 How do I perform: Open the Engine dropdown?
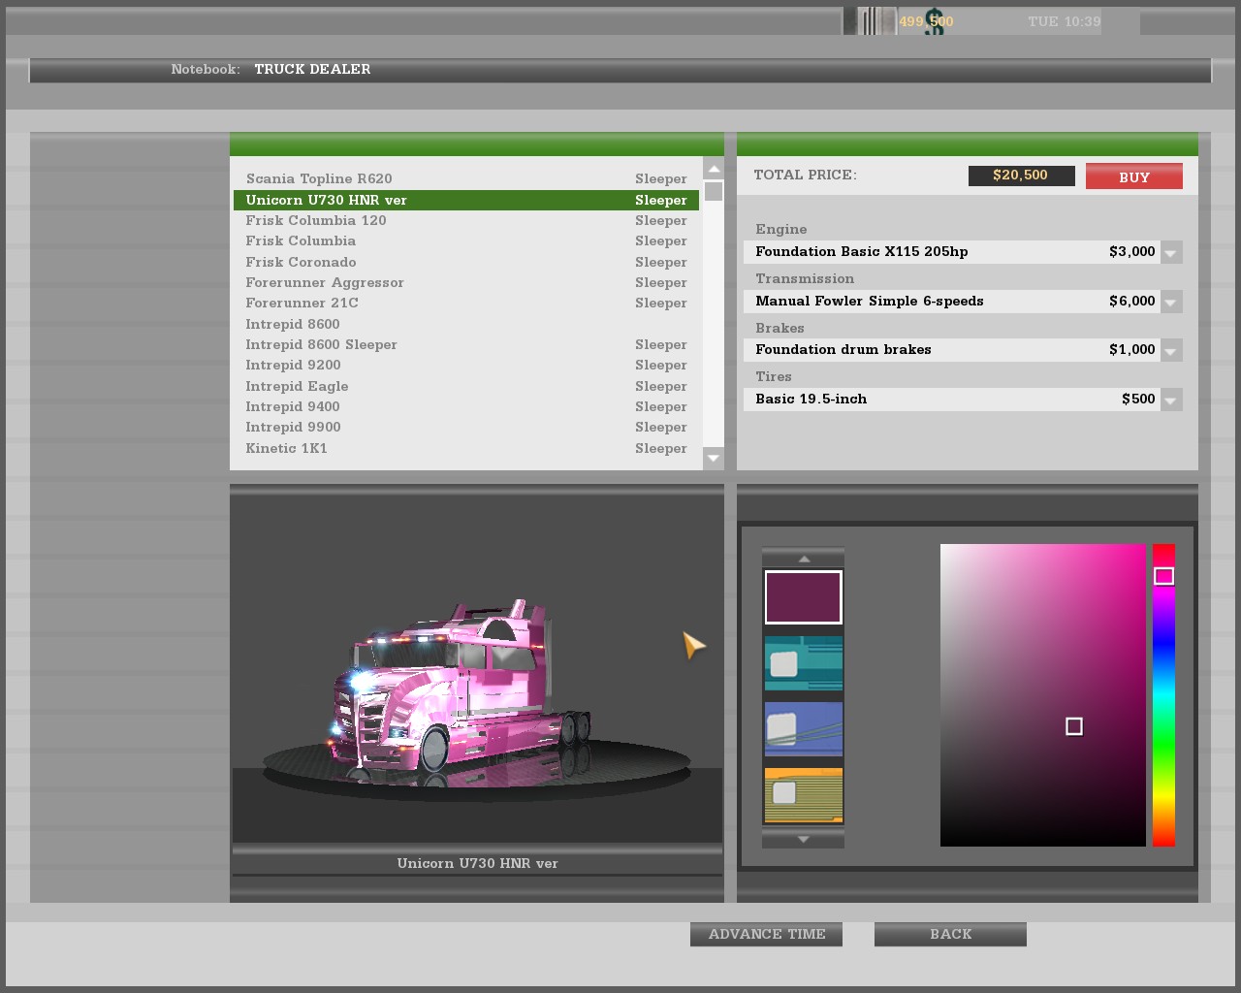[1170, 253]
